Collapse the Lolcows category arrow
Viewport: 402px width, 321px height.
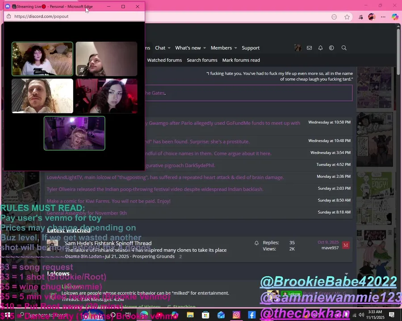[x=347, y=274]
